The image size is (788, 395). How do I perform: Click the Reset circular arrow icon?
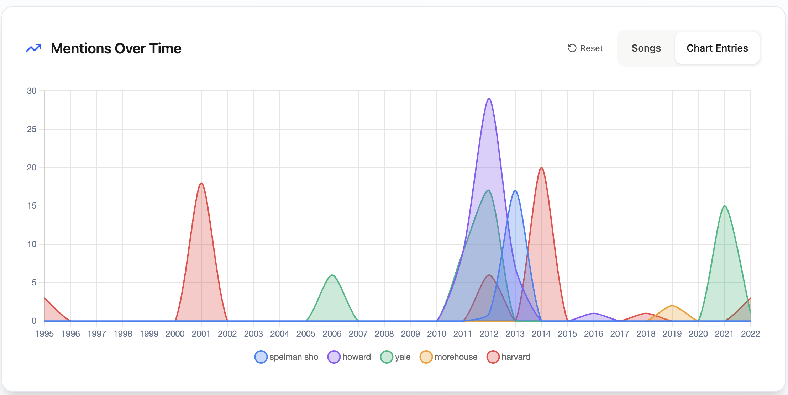coord(572,48)
